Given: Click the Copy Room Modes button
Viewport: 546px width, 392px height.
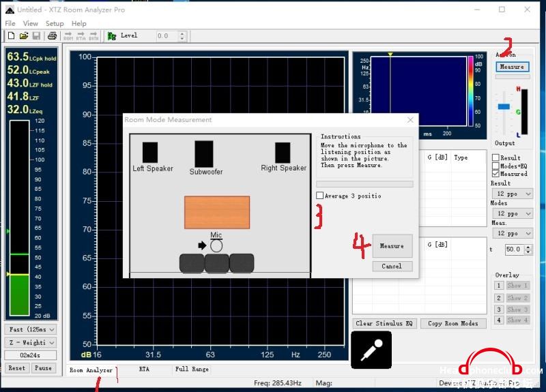Looking at the screenshot, I should [x=453, y=323].
